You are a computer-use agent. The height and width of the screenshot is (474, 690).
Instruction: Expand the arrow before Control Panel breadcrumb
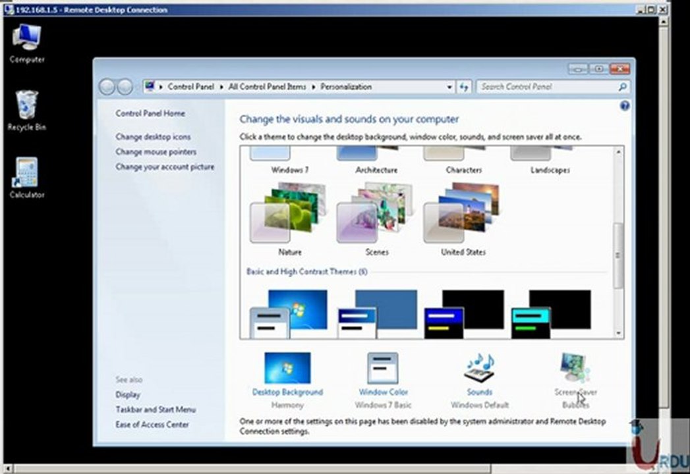161,87
